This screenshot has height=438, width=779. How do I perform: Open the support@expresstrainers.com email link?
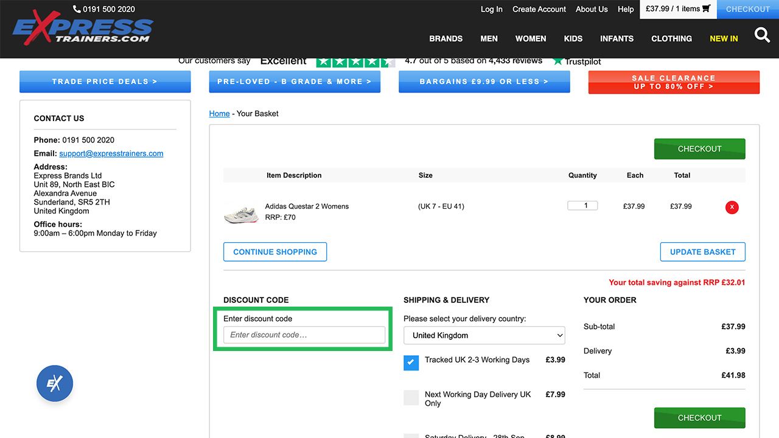(x=111, y=153)
